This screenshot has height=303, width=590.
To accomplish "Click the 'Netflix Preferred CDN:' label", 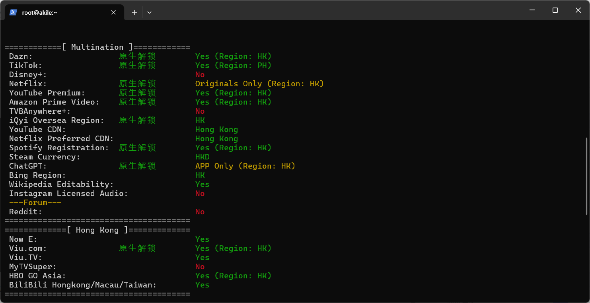I will pos(61,138).
